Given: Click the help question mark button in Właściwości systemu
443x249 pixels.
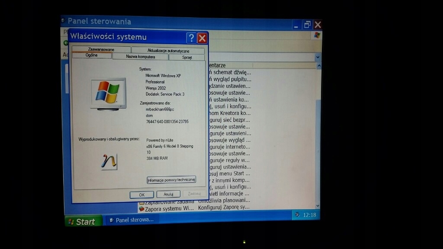Looking at the screenshot, I should [191, 38].
